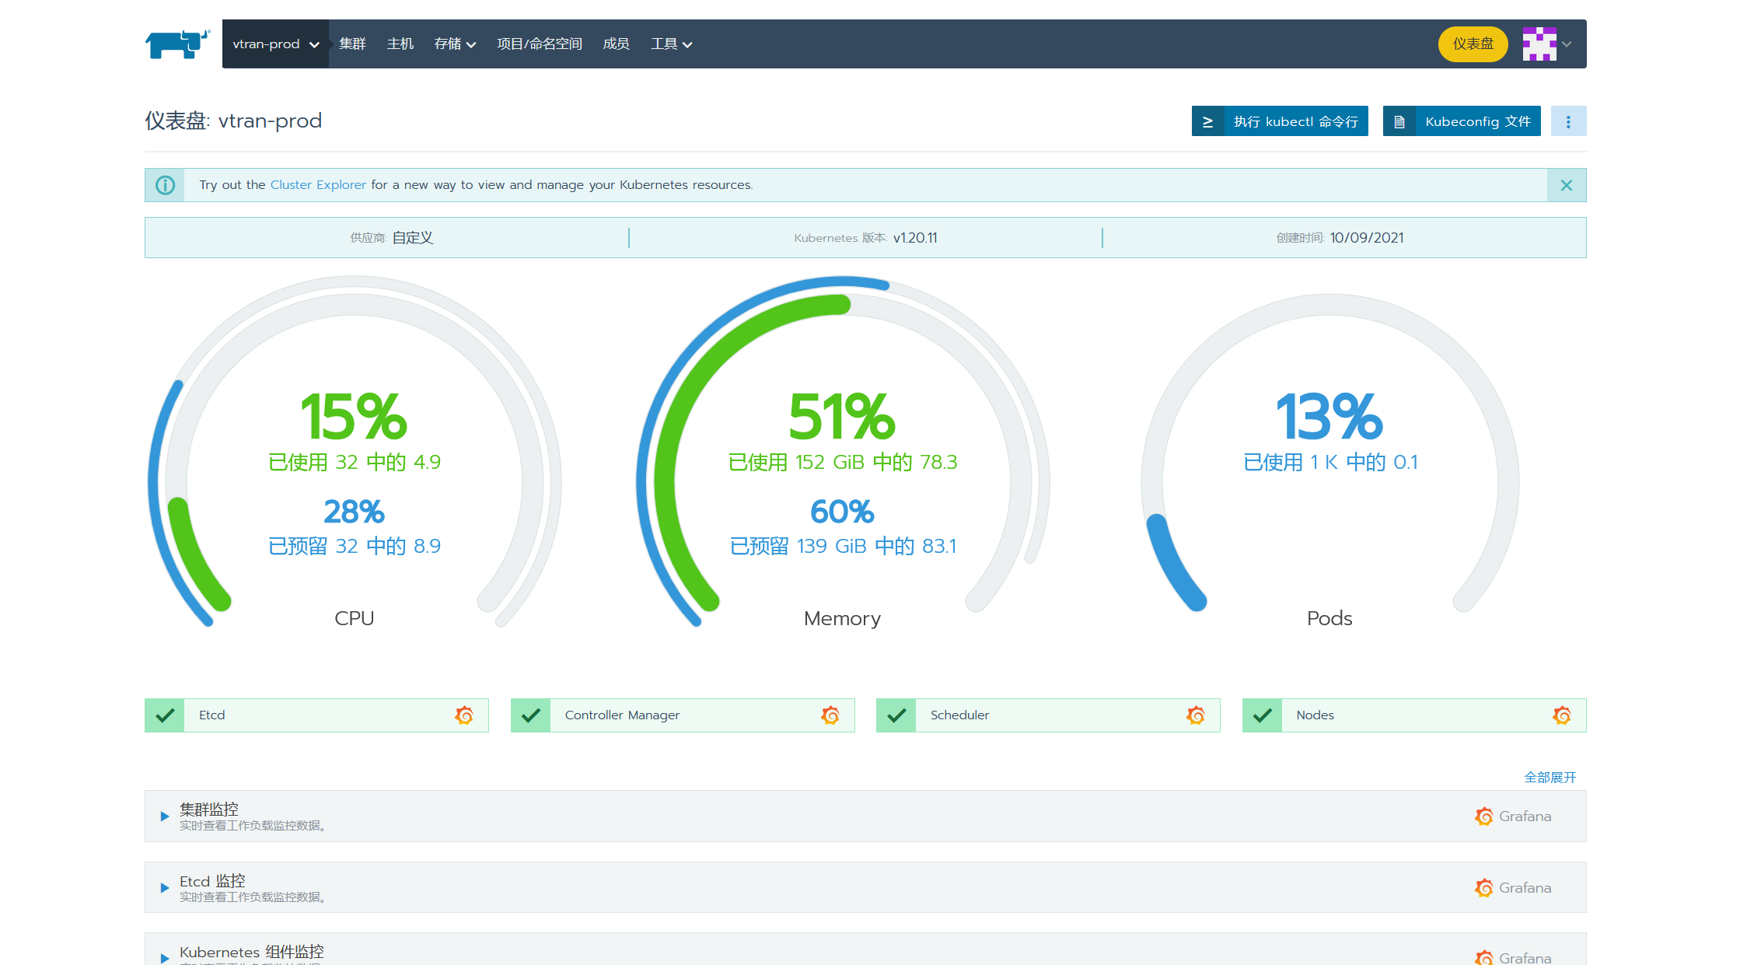Expand the Etcd 监控 section
This screenshot has height=965, width=1761.
pos(165,888)
